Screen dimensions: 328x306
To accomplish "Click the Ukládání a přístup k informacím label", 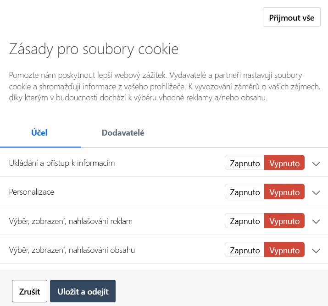I will click(62, 163).
